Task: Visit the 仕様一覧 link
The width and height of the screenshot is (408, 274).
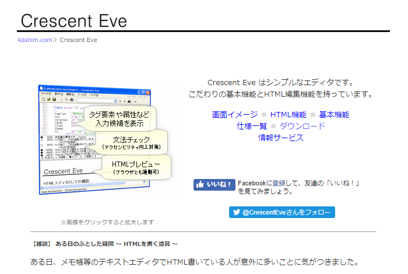Action: (x=252, y=126)
